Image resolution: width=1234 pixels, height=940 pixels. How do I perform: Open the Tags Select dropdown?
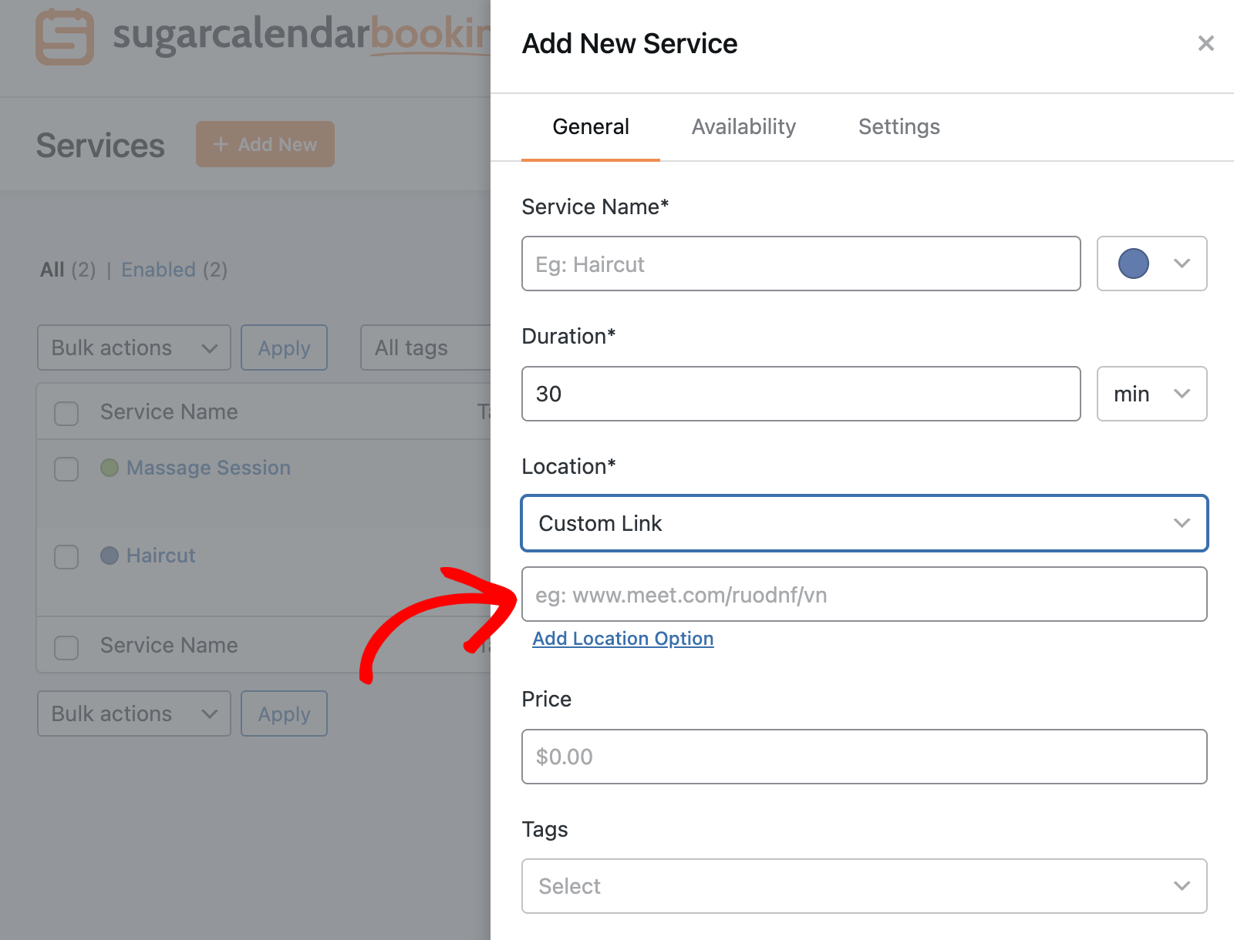click(864, 886)
